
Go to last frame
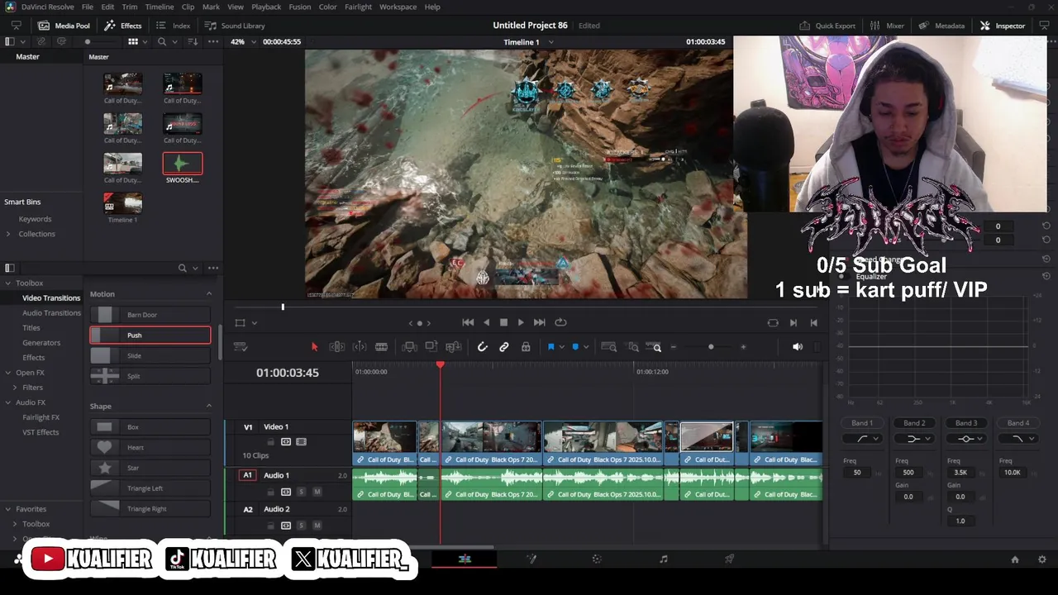click(540, 322)
